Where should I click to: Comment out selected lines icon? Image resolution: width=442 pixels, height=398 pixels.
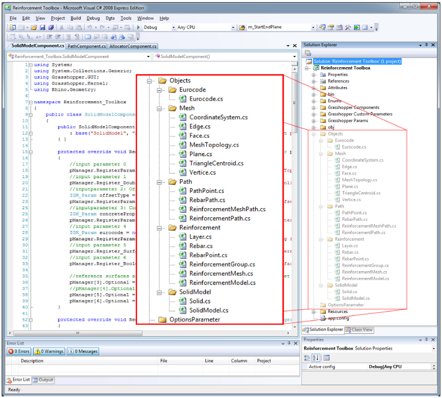[x=68, y=37]
